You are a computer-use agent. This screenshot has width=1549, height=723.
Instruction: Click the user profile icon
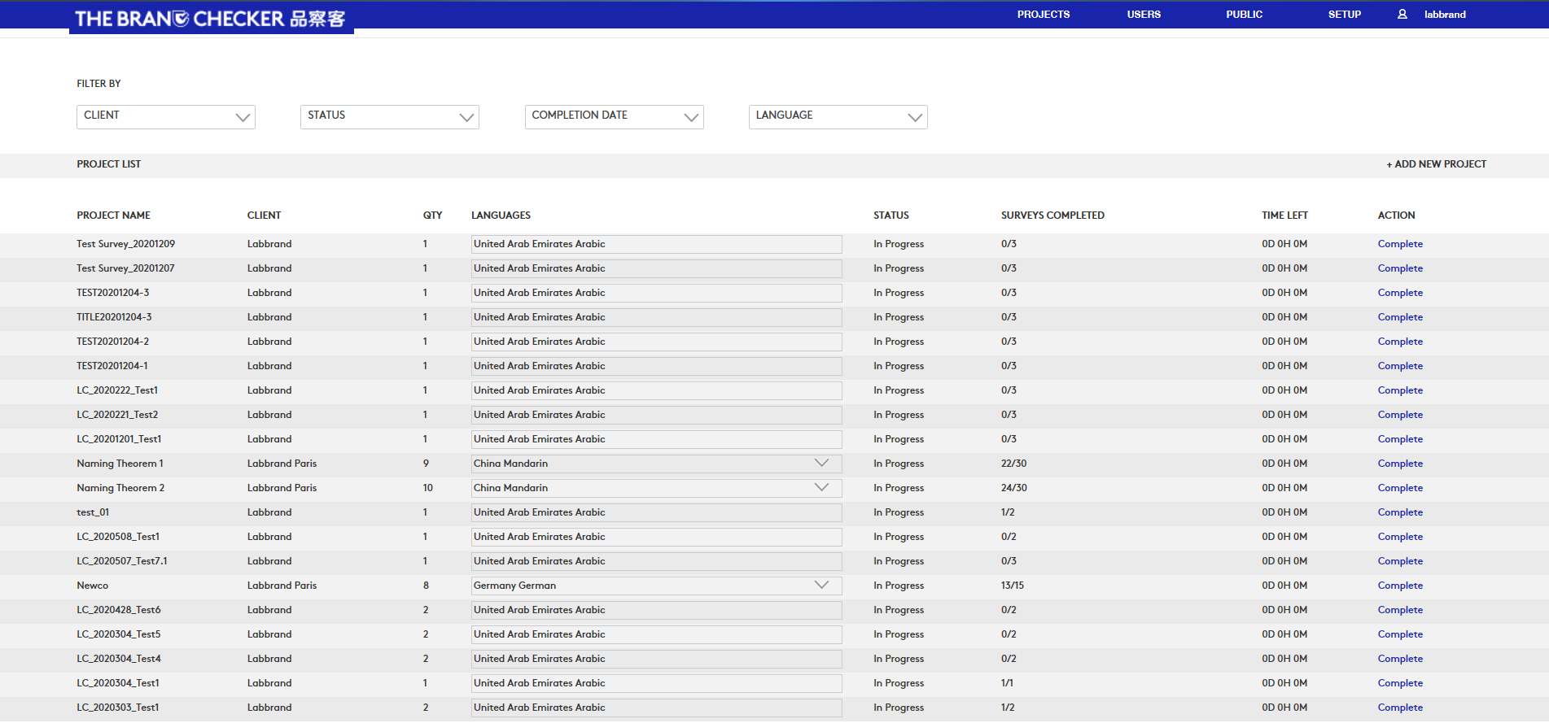[1402, 15]
